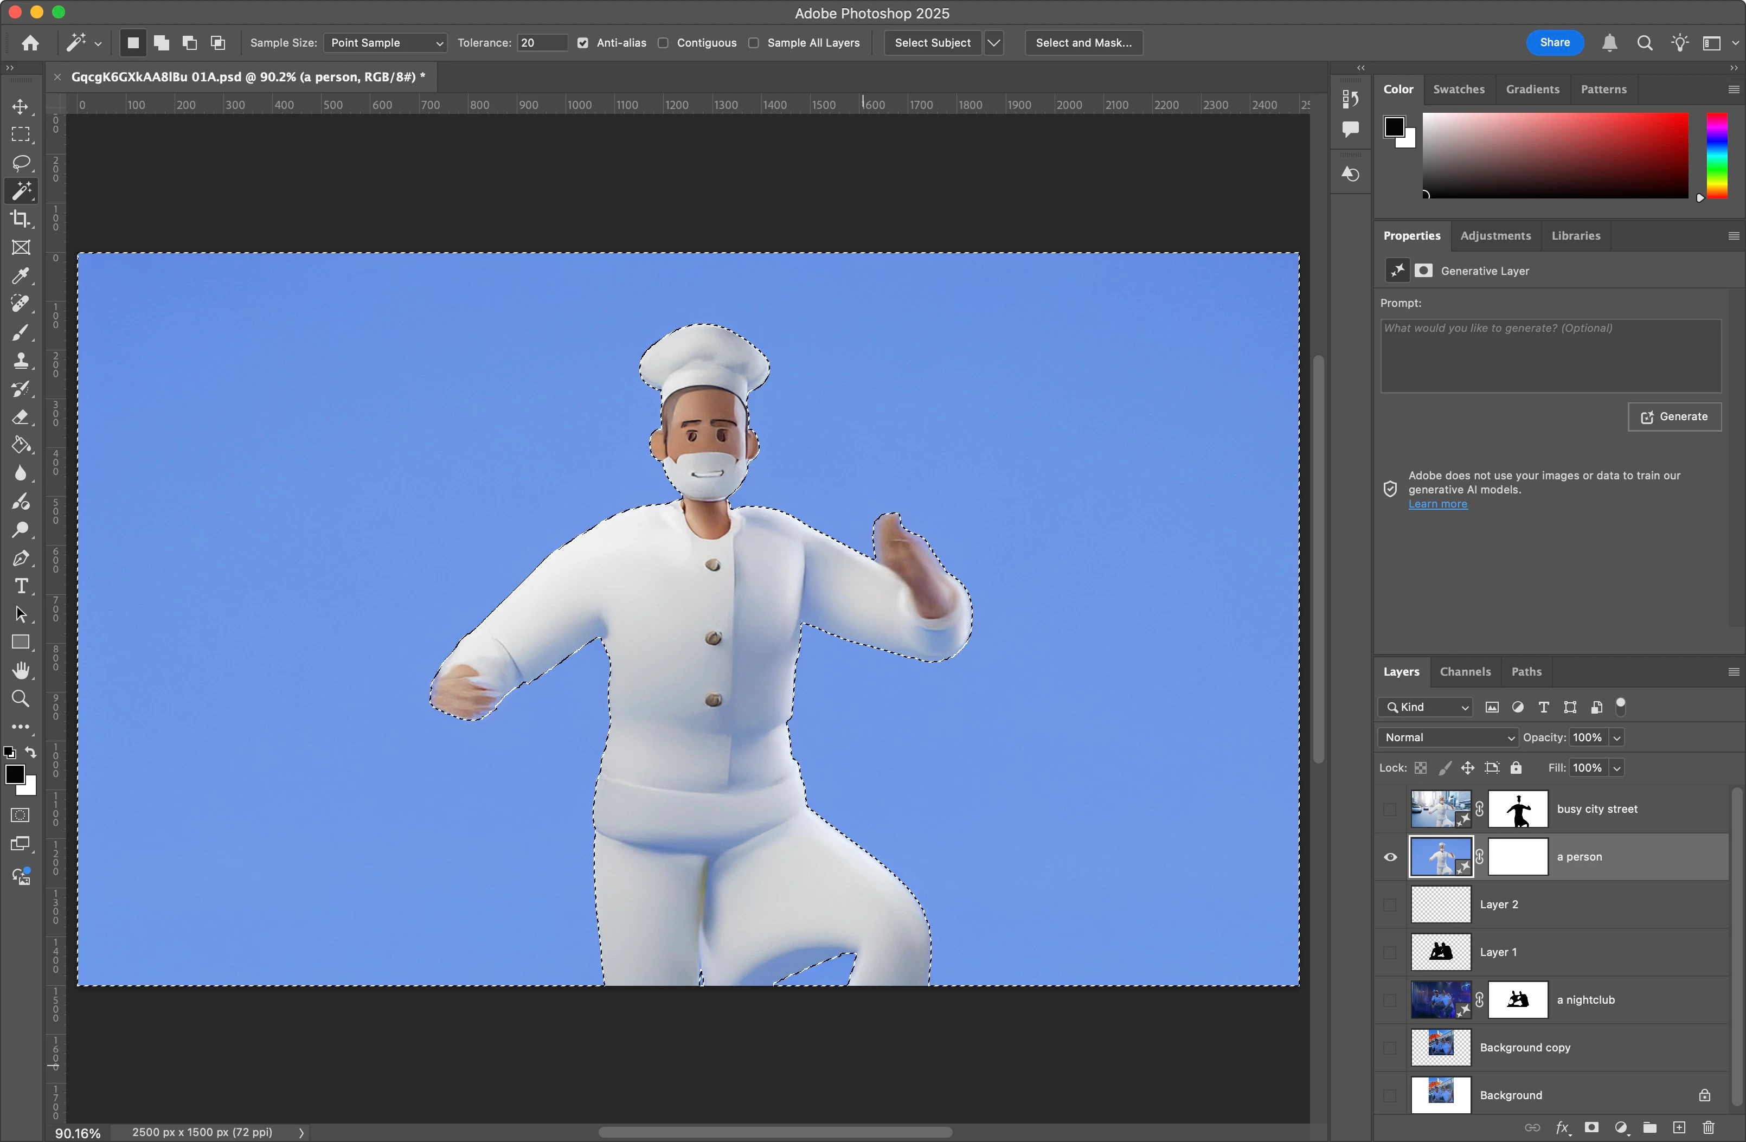The image size is (1746, 1142).
Task: Open the Normal blend mode dropdown
Action: click(x=1447, y=737)
